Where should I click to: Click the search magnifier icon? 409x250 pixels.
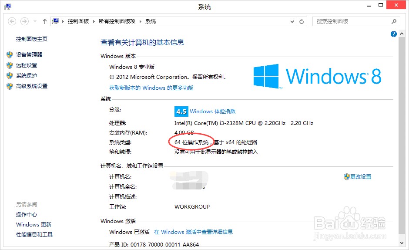click(x=394, y=21)
